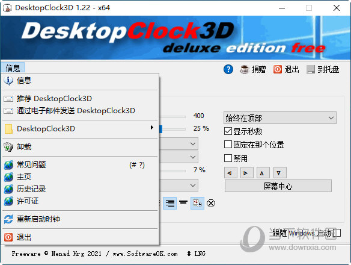Check the 禁用 checkbox

(228, 158)
